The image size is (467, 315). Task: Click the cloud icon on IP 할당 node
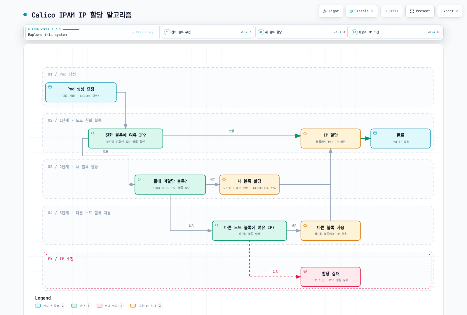[x=305, y=133]
